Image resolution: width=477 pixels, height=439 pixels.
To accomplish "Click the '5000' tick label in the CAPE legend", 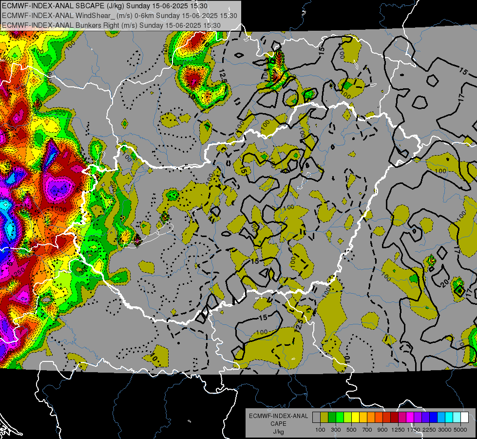I will click(x=460, y=430).
